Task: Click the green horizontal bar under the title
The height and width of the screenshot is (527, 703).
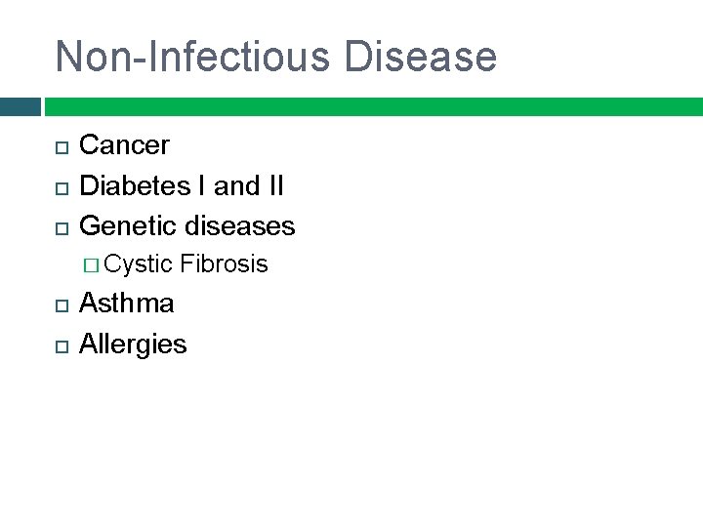Action: tap(373, 106)
